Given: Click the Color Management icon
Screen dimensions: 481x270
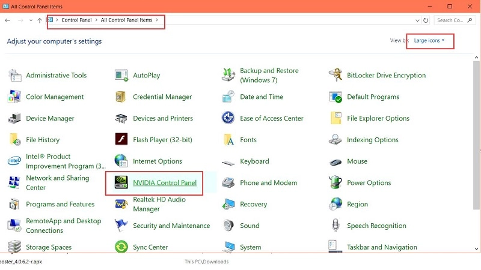Looking at the screenshot, I should [x=14, y=97].
